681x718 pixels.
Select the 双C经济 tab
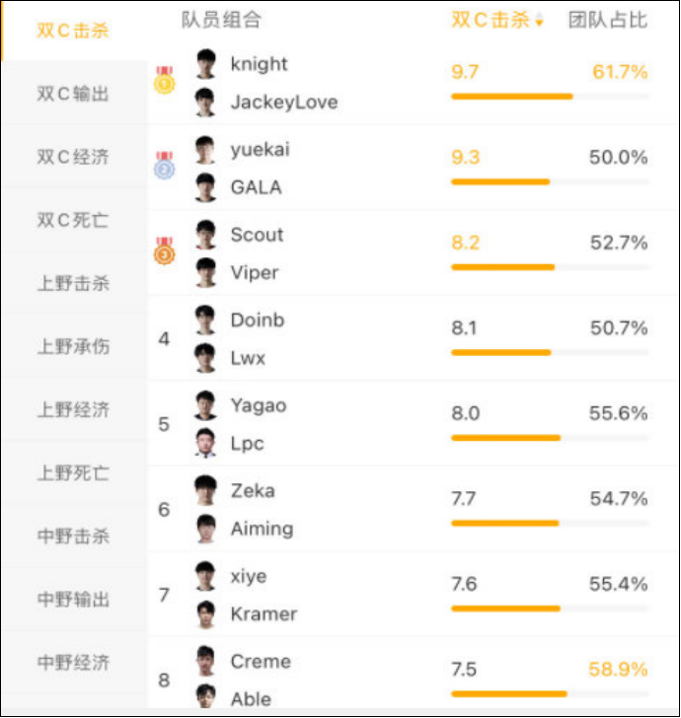pyautogui.click(x=73, y=157)
